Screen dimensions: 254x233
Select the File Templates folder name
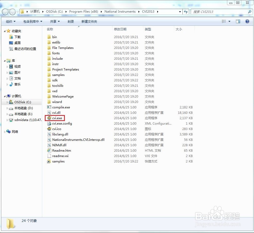click(x=63, y=48)
